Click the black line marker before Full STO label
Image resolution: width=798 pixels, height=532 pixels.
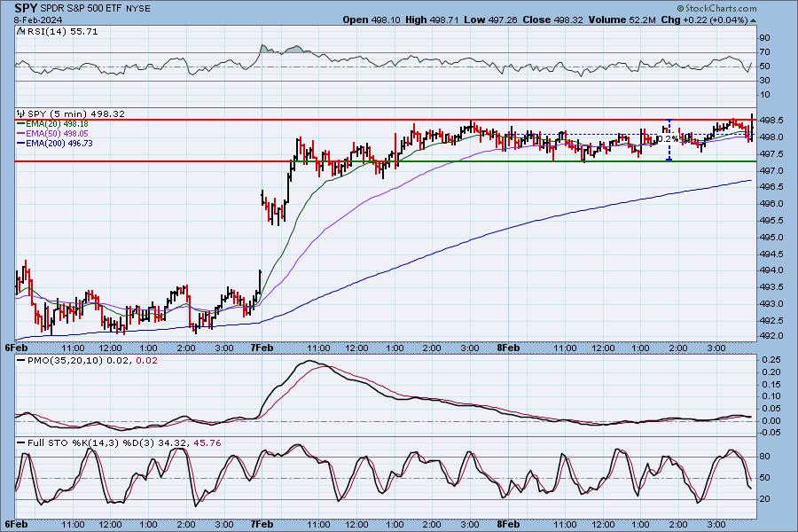pyautogui.click(x=21, y=443)
